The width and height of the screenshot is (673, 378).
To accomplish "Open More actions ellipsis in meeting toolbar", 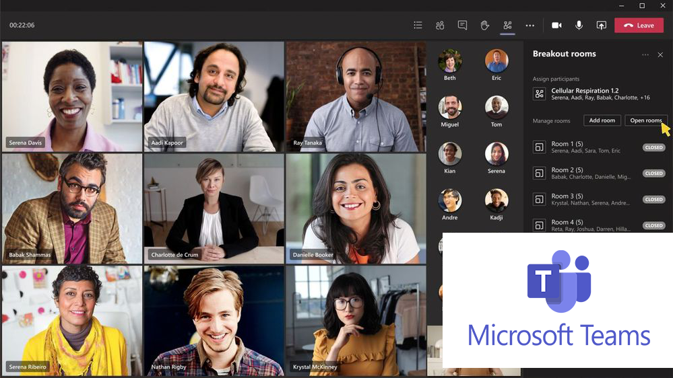I will coord(530,26).
